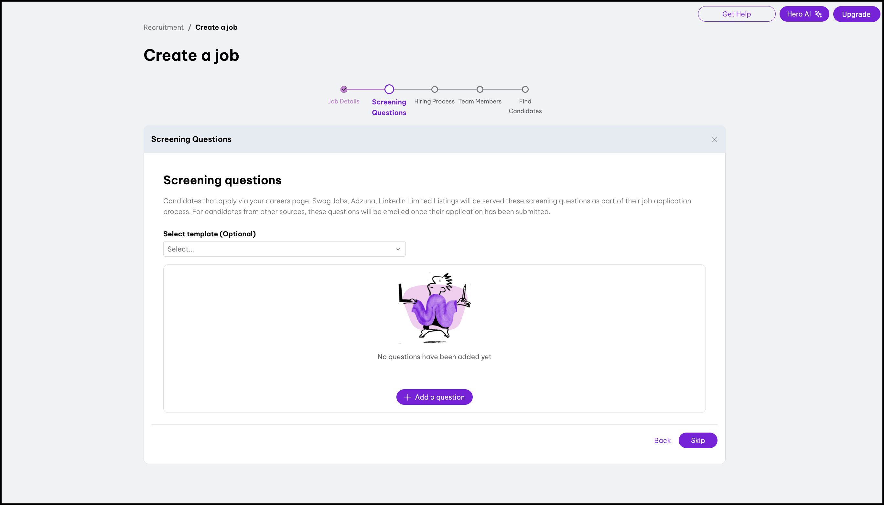The image size is (884, 505).
Task: Open the Get Help button
Action: [x=737, y=14]
